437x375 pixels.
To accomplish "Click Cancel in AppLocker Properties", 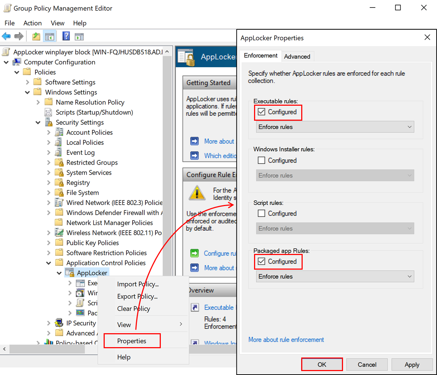I will [367, 365].
